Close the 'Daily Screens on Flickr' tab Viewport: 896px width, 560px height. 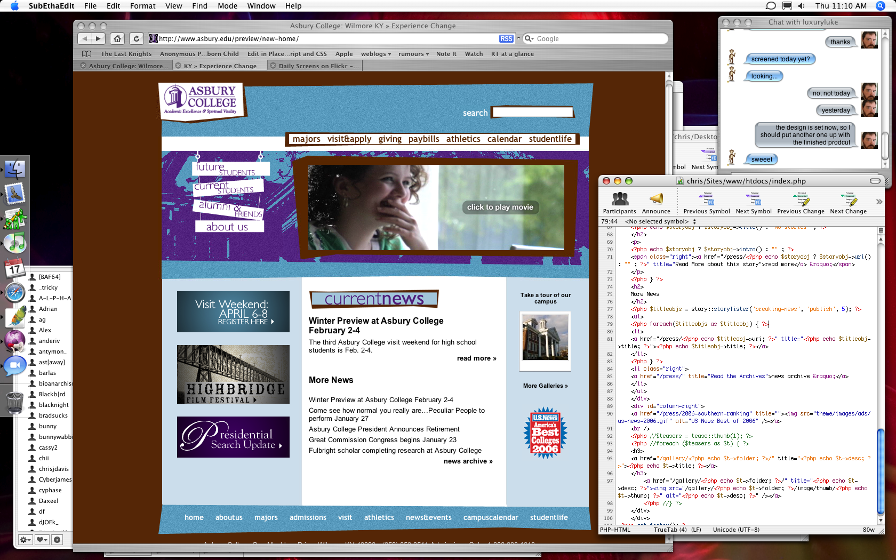pos(273,66)
